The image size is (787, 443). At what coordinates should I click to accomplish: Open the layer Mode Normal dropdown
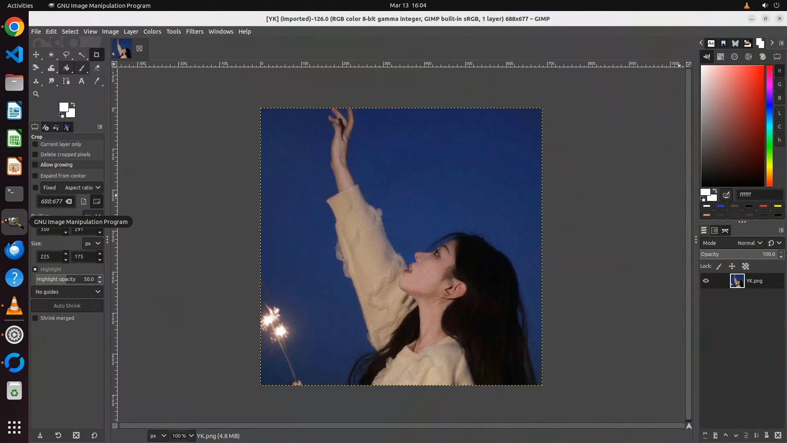pyautogui.click(x=749, y=243)
